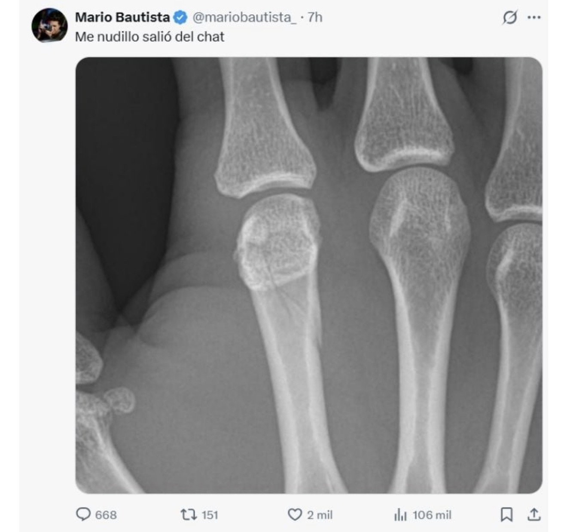Click the blue verified badge
567x532 pixels.
pos(180,17)
